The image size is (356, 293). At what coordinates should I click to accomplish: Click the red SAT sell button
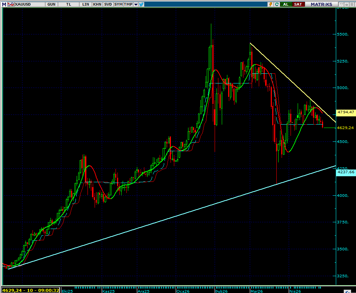coord(298,4)
